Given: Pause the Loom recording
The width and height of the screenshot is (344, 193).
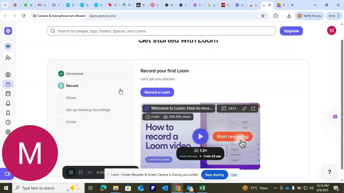Looking at the screenshot, I should click(x=80, y=173).
